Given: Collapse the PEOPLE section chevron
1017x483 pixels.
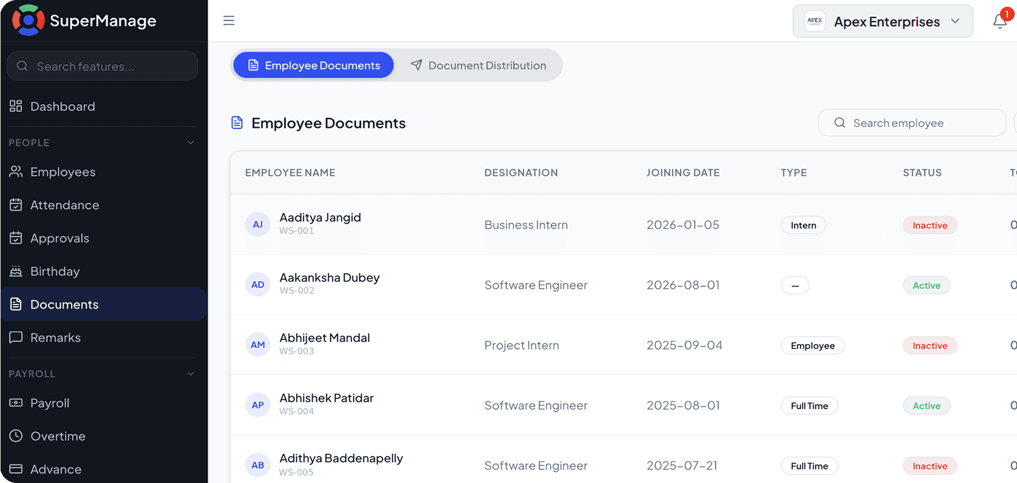Looking at the screenshot, I should [191, 142].
